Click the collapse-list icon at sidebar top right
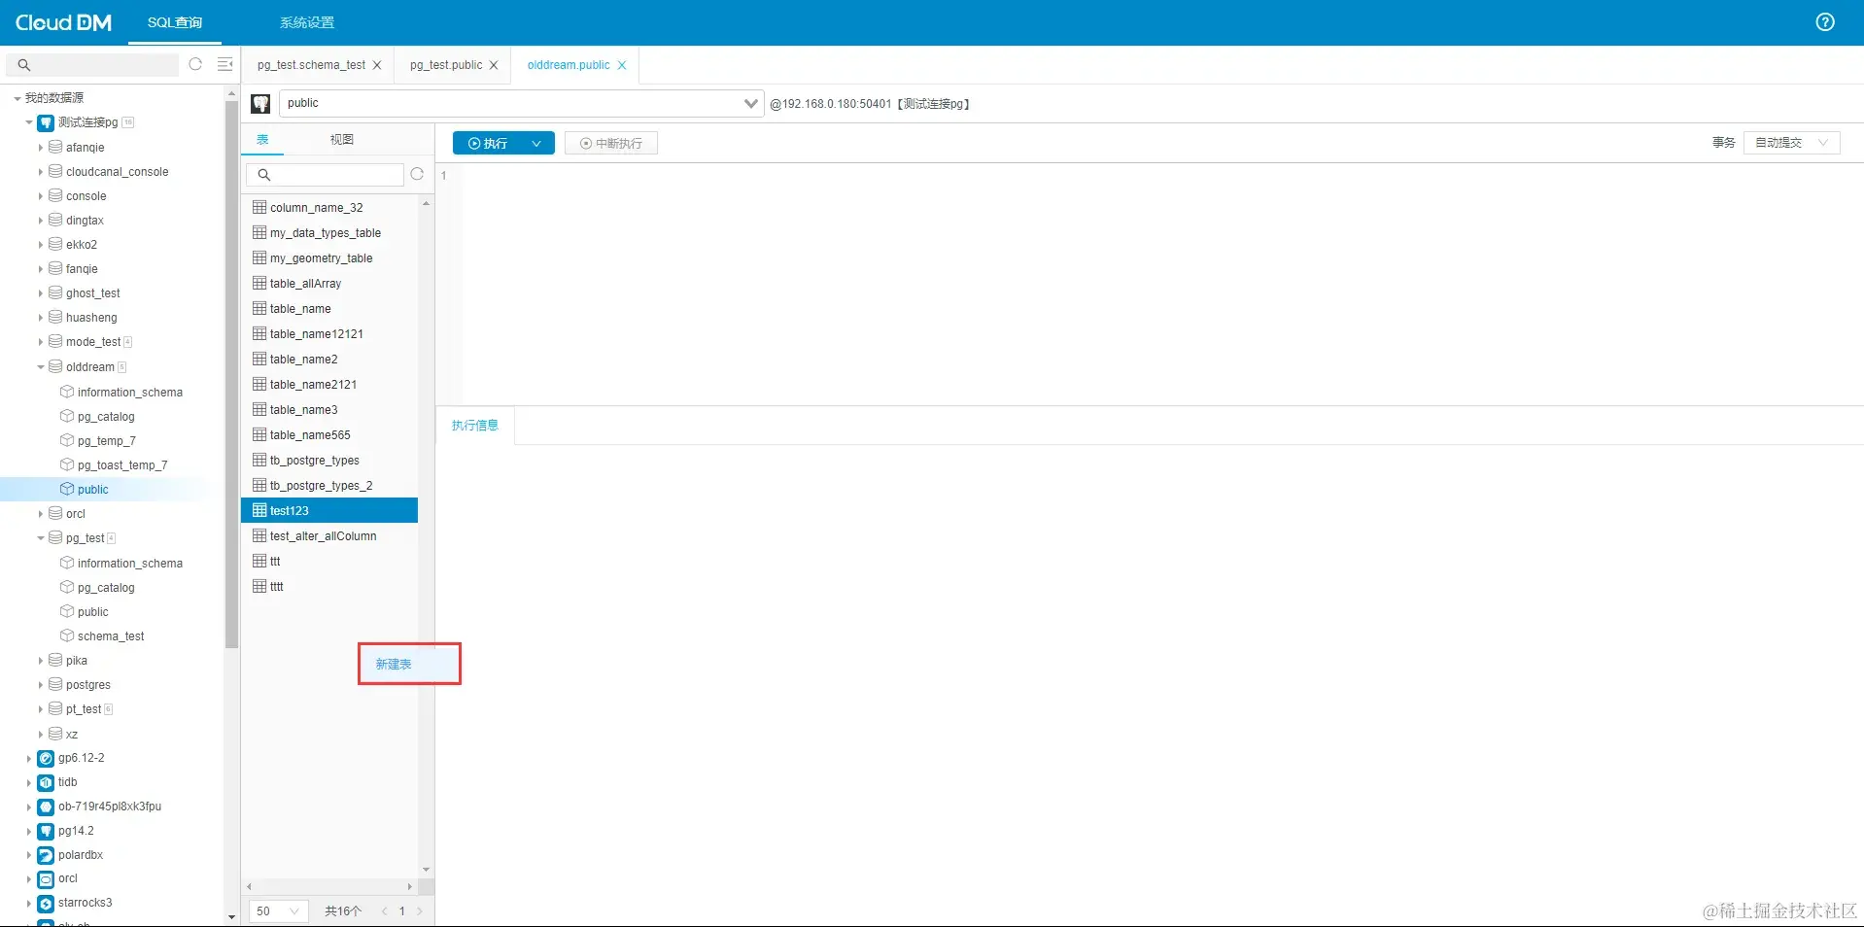1864x927 pixels. click(224, 64)
